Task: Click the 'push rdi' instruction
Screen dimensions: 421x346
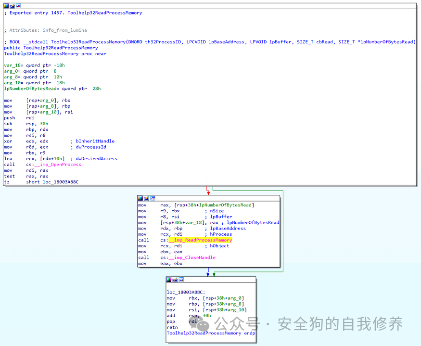Action: 19,118
